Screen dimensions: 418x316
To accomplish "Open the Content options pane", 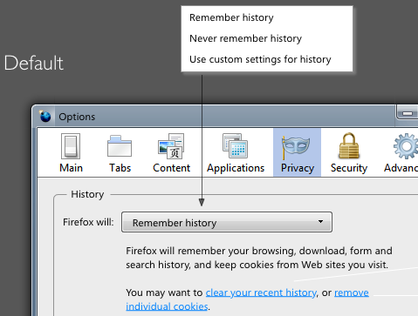I will point(171,153).
